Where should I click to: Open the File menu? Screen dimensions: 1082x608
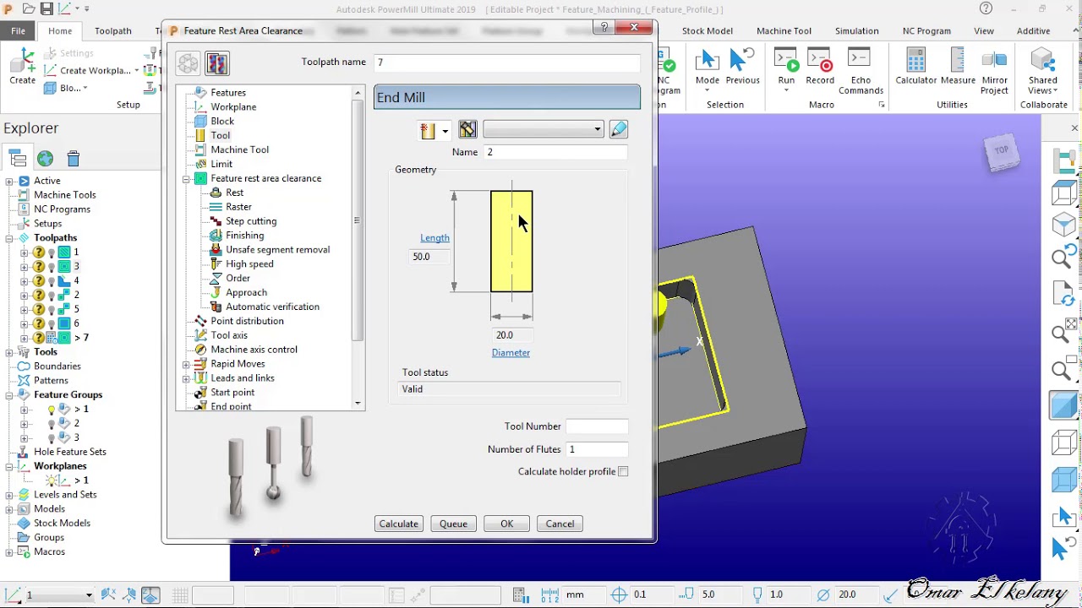pyautogui.click(x=18, y=30)
